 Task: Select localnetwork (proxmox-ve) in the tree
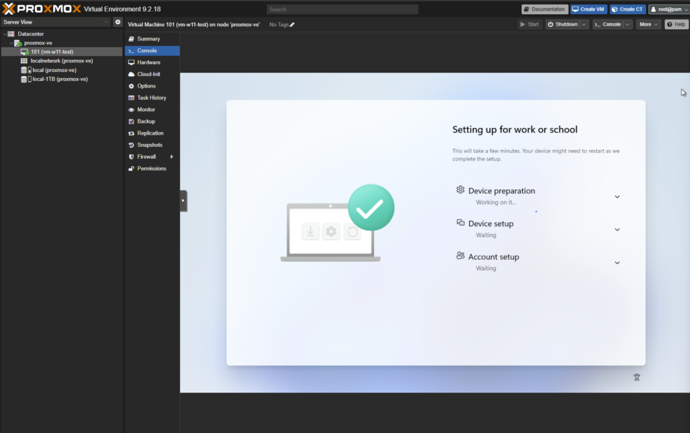pos(61,61)
